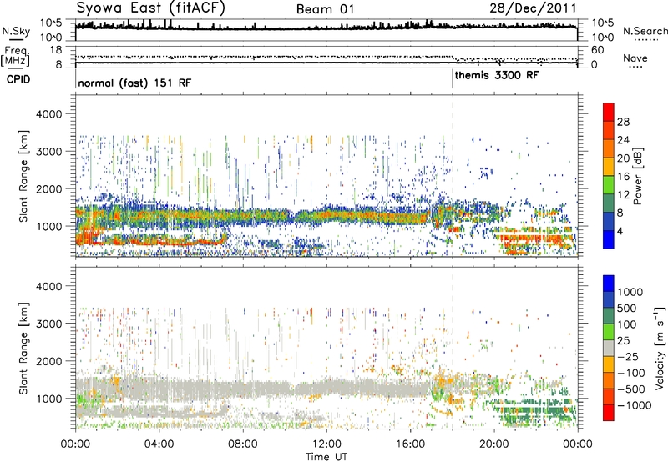This screenshot has width=668, height=462.
Task: Click the 'N.Search' legend label
Action: click(x=645, y=31)
